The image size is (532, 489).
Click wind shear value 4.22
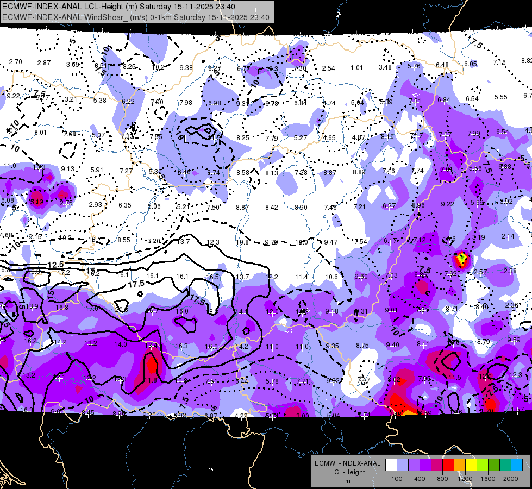[241, 415]
